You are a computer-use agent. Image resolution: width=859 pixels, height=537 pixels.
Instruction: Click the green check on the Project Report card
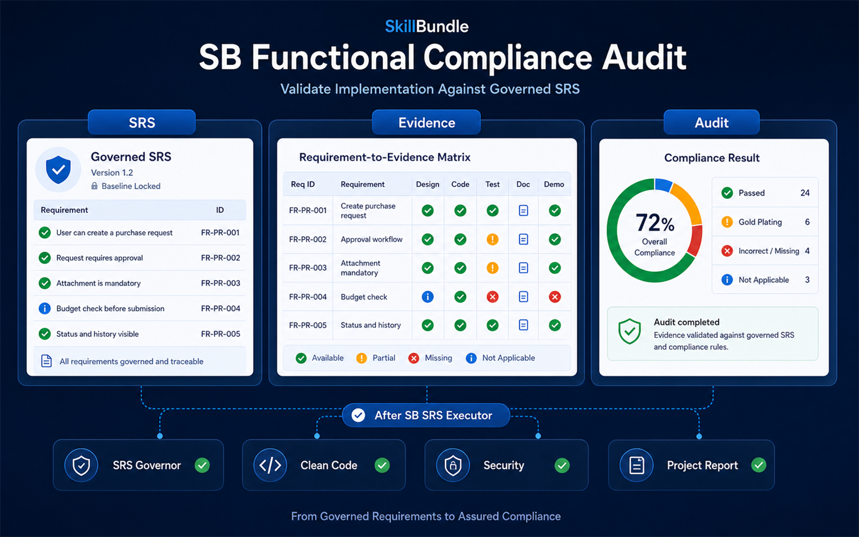[x=759, y=465]
